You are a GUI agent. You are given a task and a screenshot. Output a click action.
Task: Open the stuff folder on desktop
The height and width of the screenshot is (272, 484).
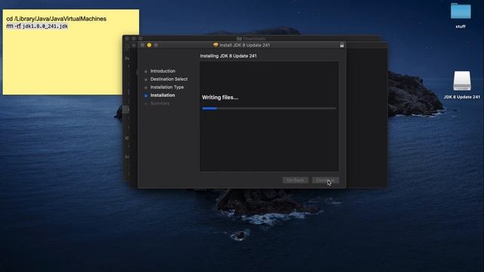coord(461,11)
